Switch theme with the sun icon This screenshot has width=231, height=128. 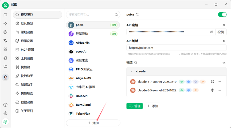(5, 113)
